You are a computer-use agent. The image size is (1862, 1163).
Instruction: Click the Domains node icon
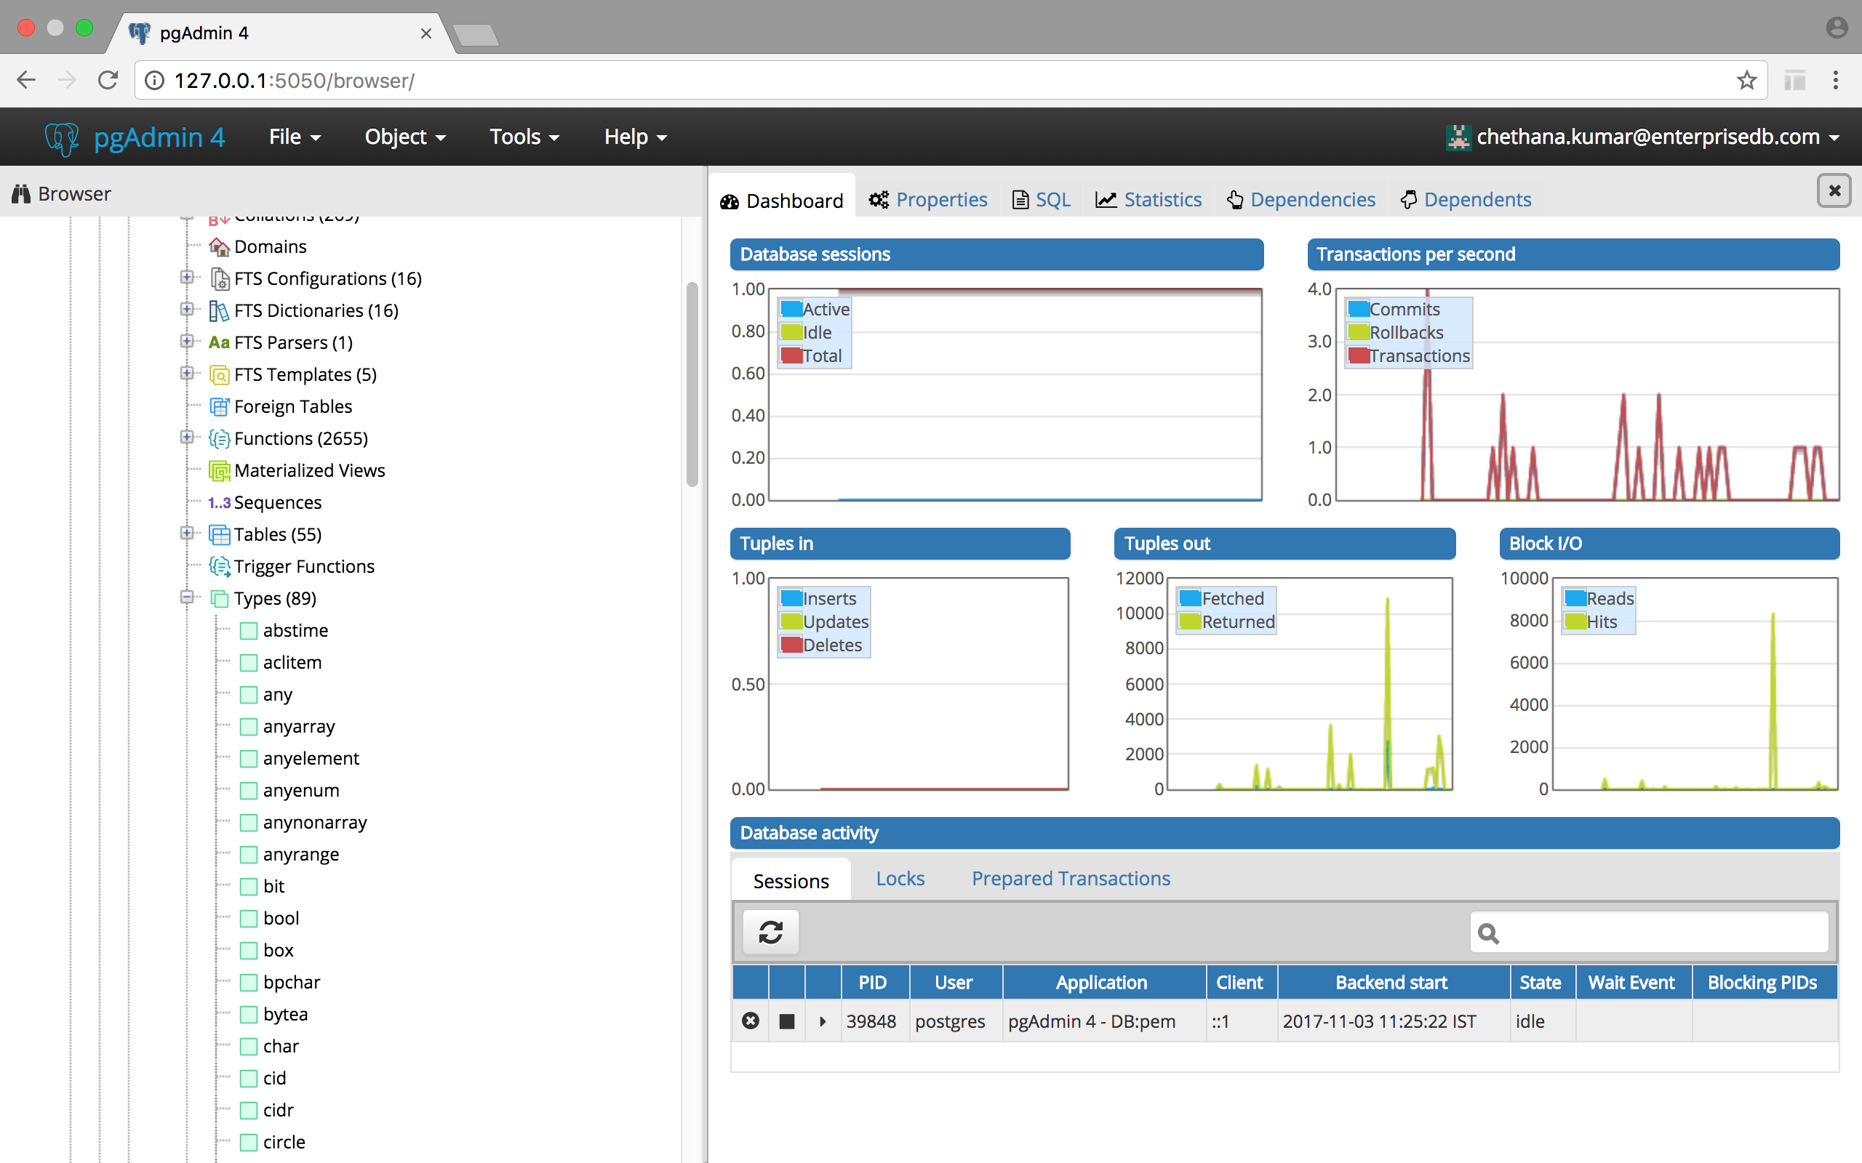[x=219, y=247]
